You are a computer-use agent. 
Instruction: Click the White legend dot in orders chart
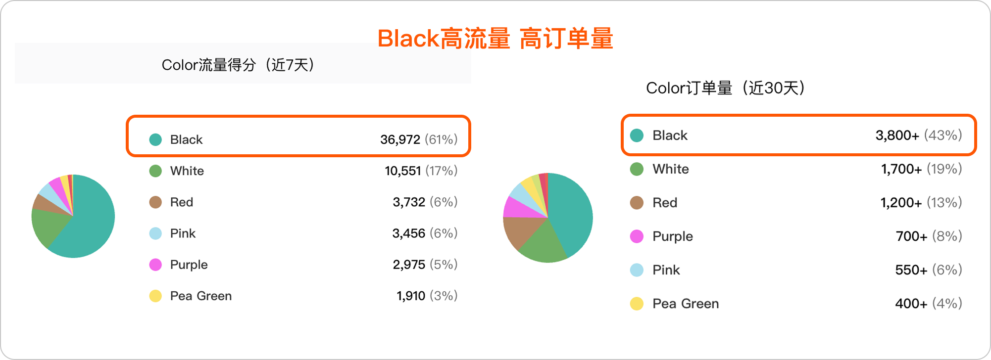pos(637,169)
